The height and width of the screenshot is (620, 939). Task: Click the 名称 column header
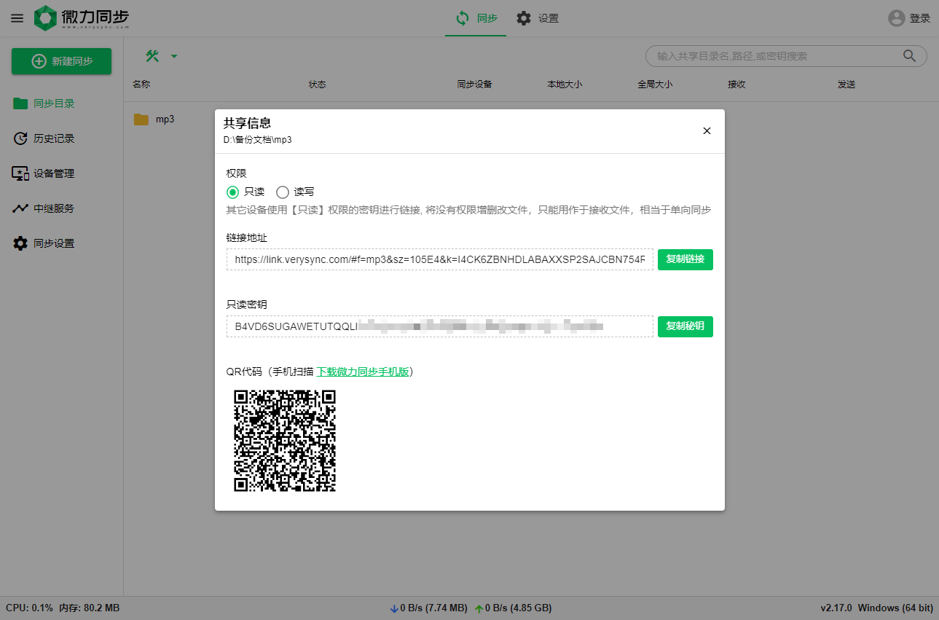141,85
